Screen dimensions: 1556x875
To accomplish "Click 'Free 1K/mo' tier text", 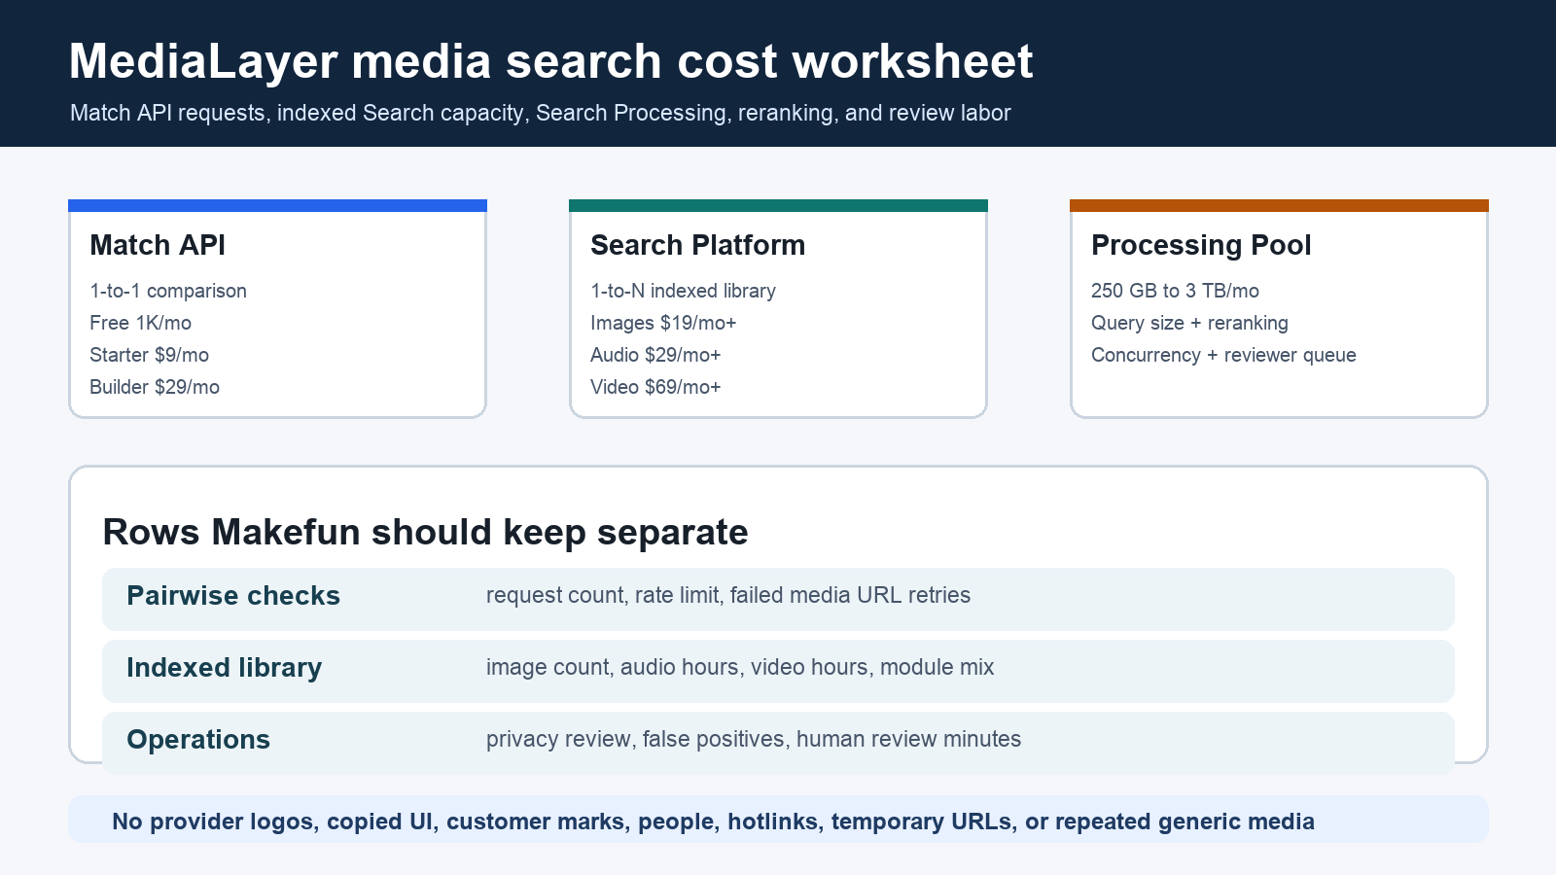I will [x=140, y=323].
